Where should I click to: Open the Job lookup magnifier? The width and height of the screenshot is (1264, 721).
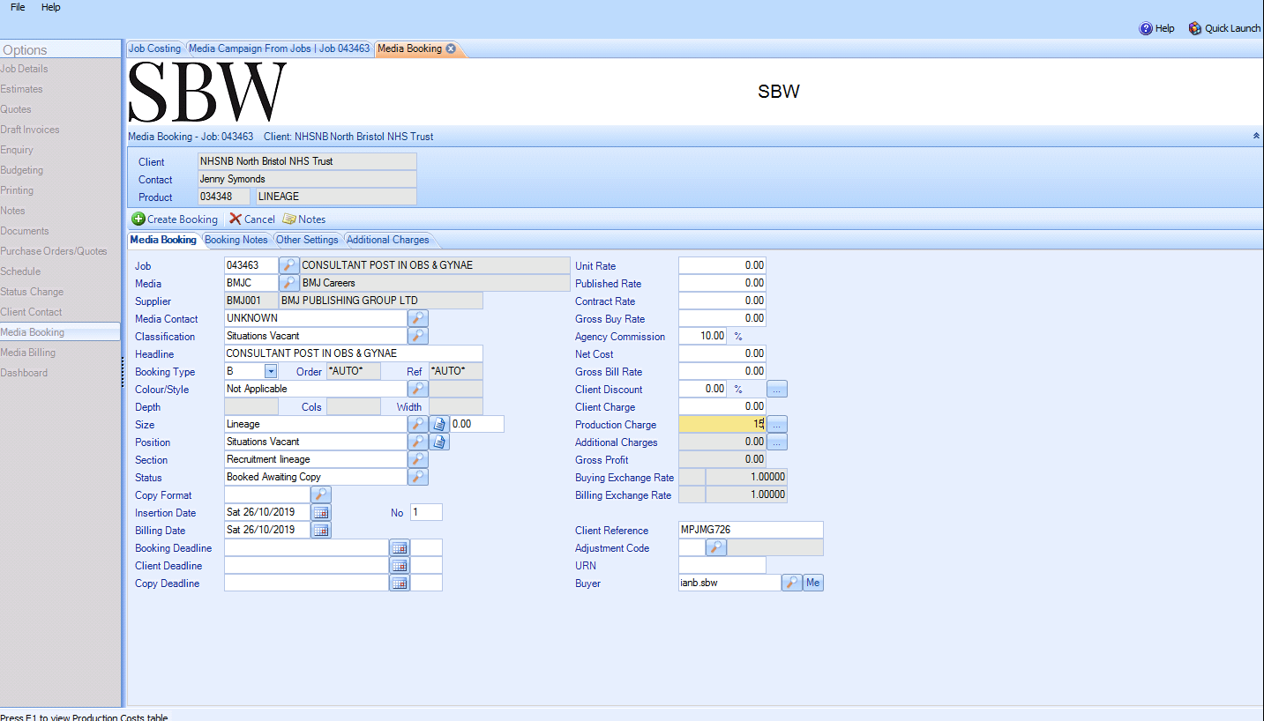click(x=289, y=265)
